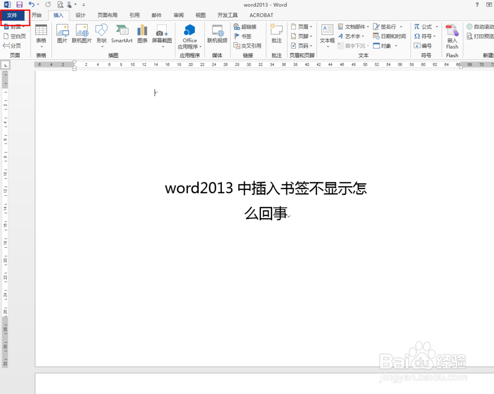This screenshot has height=394, width=494.
Task: Expand the Undo history dropdown arrow
Action: [38, 4]
